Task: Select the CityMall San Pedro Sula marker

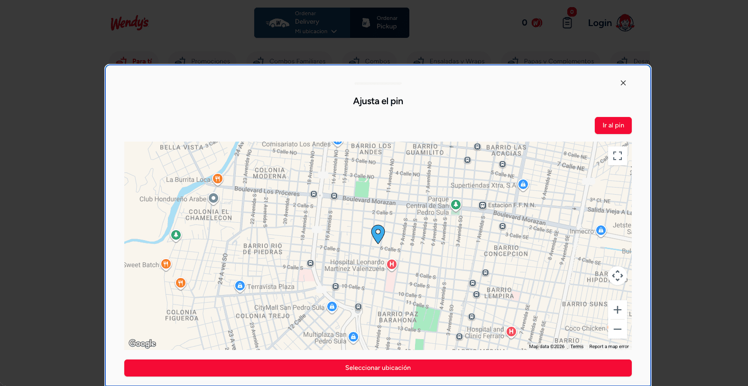Action: 332,306
